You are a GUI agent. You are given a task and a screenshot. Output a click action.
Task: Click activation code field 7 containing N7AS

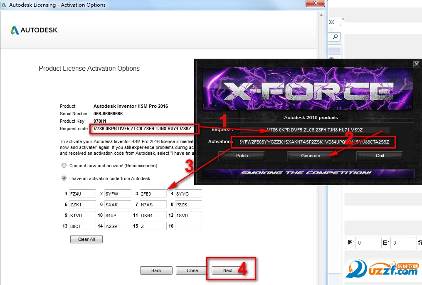pos(153,204)
